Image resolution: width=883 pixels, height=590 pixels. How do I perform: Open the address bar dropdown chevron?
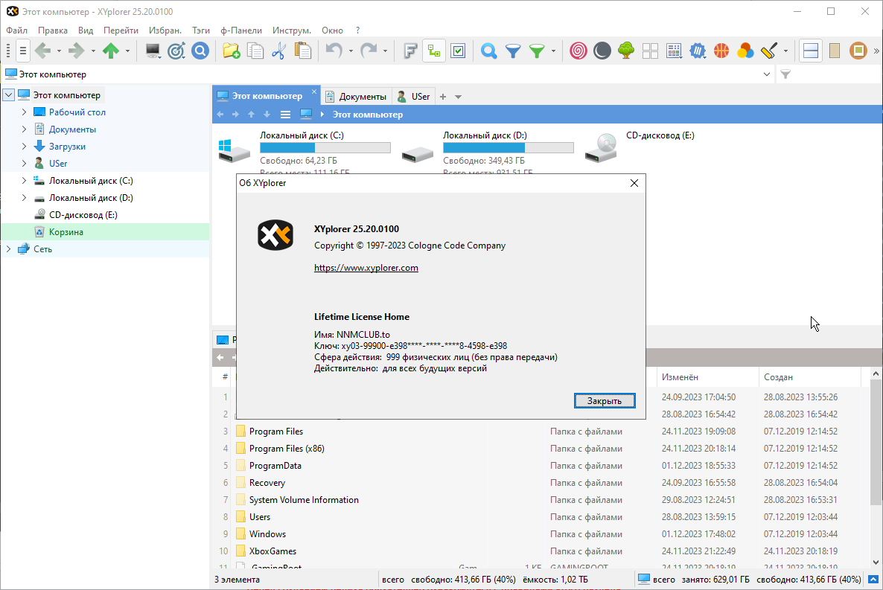pyautogui.click(x=766, y=74)
